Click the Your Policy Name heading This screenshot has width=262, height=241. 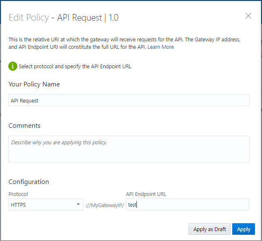34,84
